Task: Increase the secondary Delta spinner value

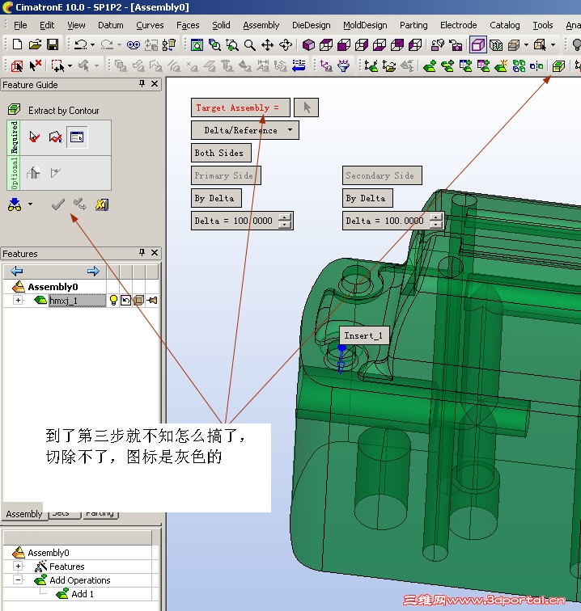Action: click(x=436, y=217)
